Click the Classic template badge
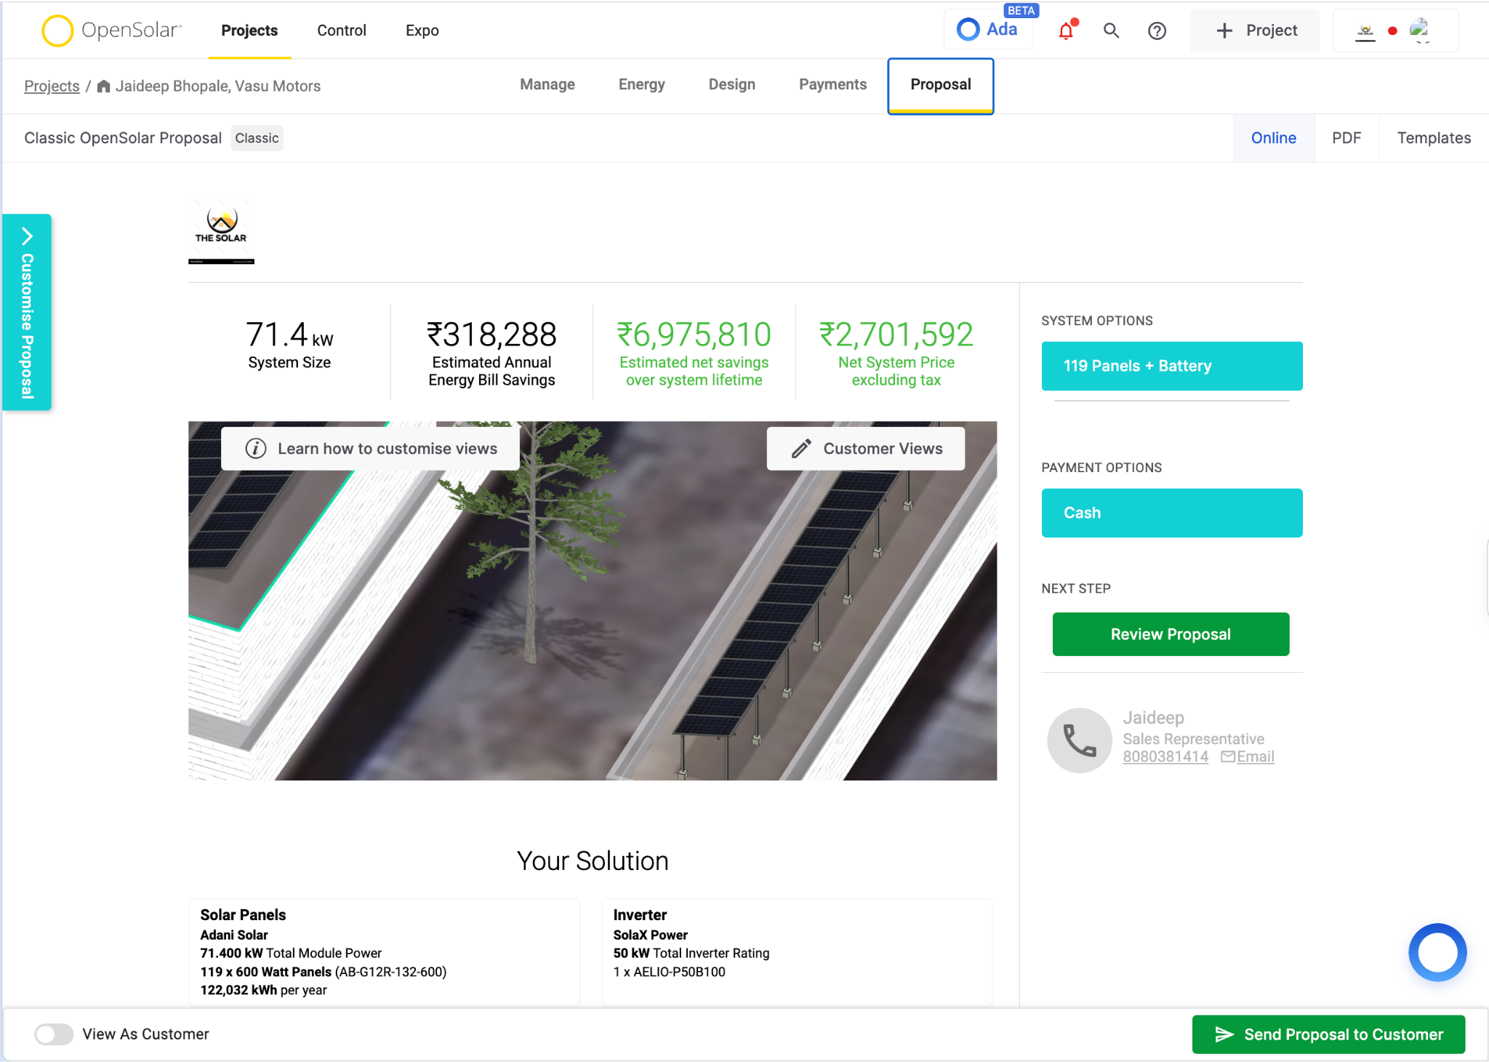Viewport: 1489px width, 1062px height. point(257,138)
